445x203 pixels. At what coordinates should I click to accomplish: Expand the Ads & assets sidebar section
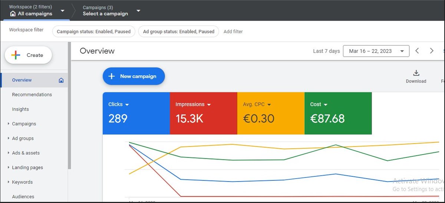tap(9, 153)
